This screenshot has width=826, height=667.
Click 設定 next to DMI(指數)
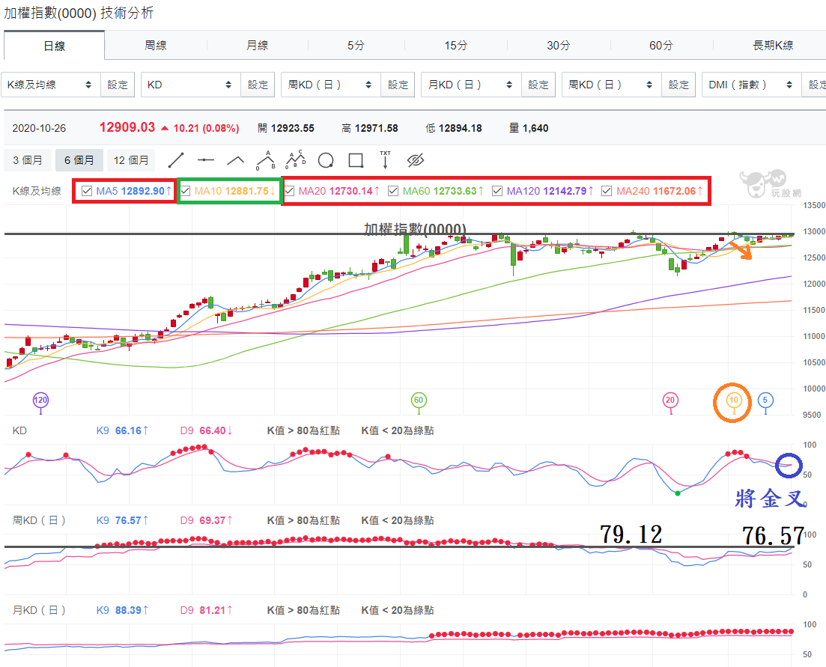tap(815, 85)
